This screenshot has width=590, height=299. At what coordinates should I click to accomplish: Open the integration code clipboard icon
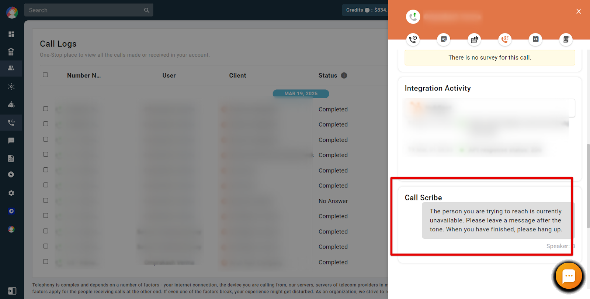[x=535, y=39]
